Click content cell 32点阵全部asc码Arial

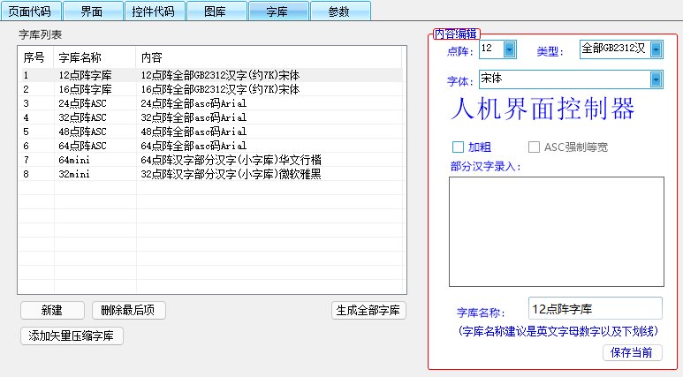tap(194, 117)
